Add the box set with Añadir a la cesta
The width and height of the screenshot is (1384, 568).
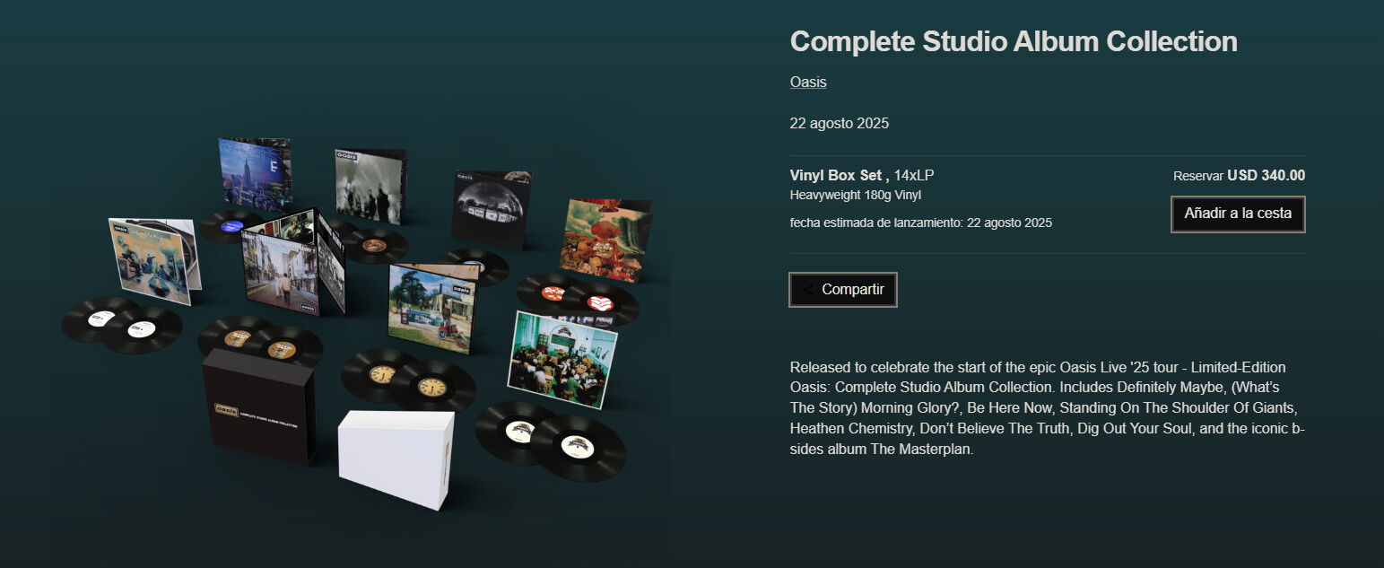pos(1238,214)
